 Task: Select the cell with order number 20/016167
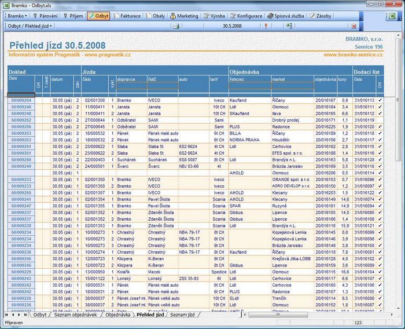[325, 100]
